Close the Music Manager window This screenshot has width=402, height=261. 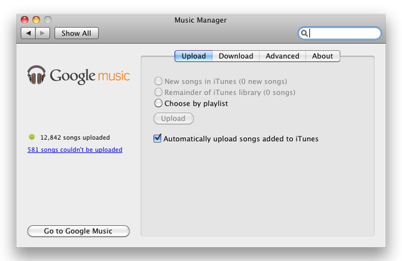[24, 20]
